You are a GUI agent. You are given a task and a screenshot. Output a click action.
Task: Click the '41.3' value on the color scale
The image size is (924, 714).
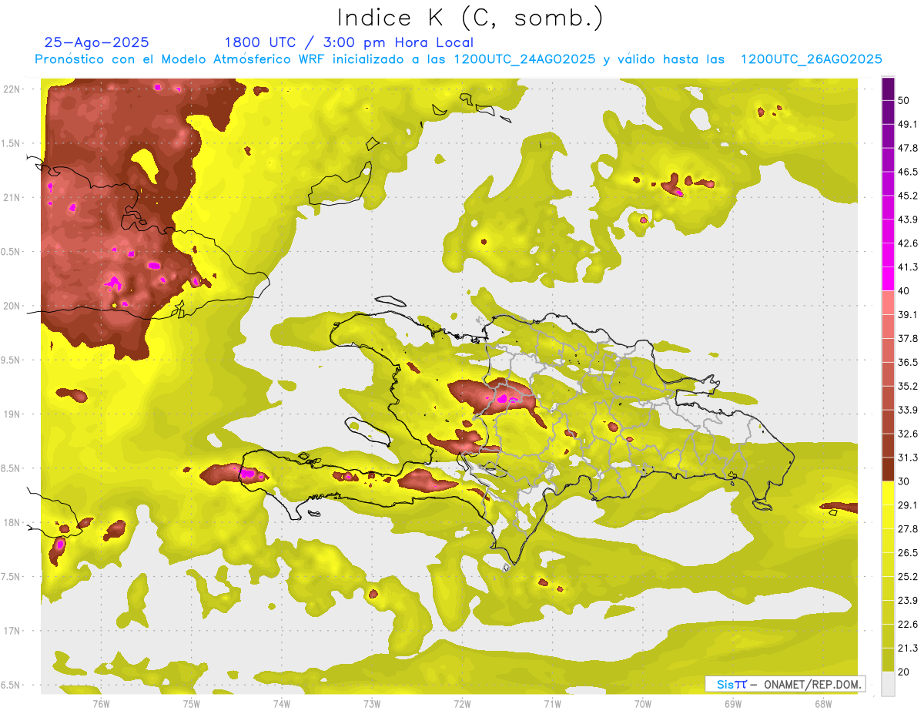[907, 267]
